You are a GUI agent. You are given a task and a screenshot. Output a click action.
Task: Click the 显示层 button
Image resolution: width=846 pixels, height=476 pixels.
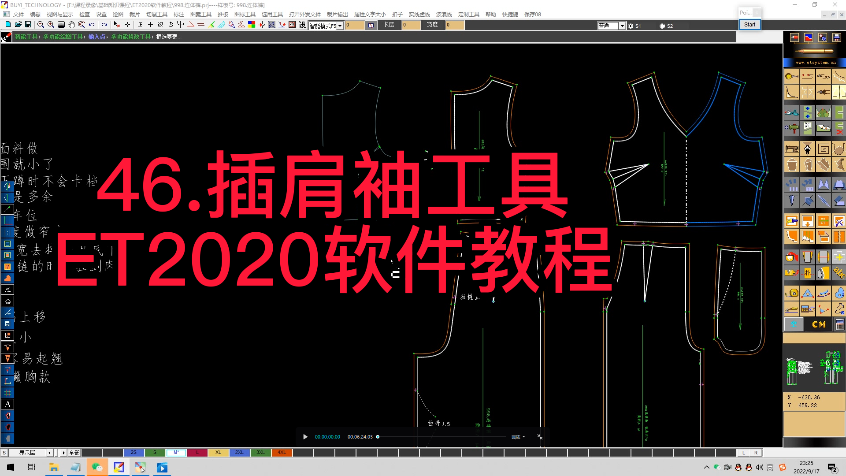[x=27, y=453]
